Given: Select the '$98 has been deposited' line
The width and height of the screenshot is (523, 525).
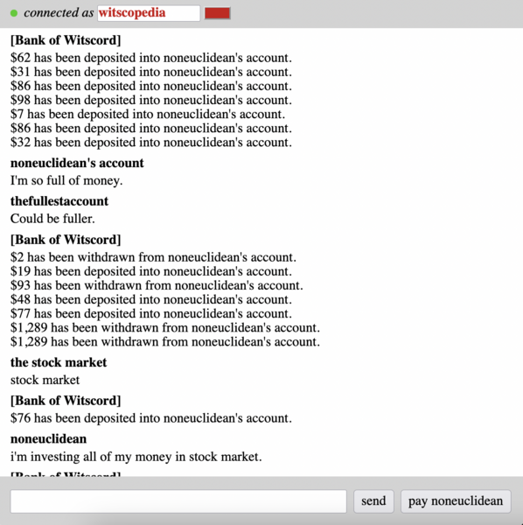Looking at the screenshot, I should pos(151,100).
